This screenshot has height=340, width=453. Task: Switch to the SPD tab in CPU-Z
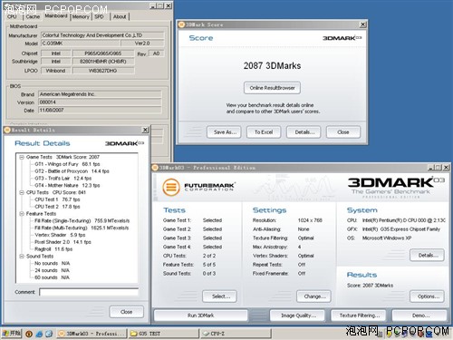pos(99,16)
